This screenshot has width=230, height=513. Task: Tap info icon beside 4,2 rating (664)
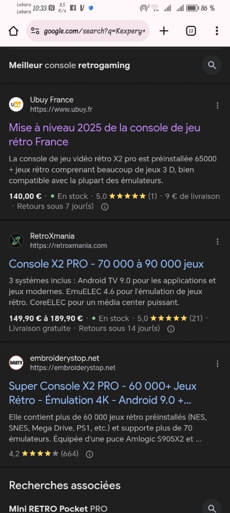(x=89, y=454)
